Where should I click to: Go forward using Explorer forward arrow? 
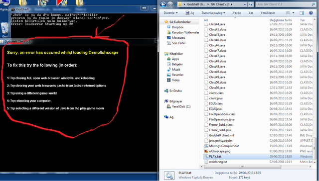tap(170, 4)
